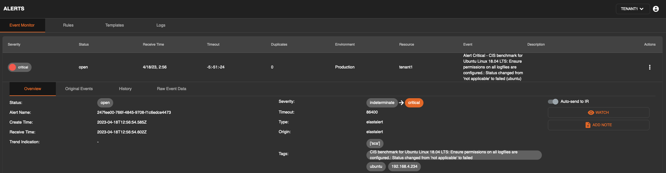Open the Templates tab

coord(114,25)
